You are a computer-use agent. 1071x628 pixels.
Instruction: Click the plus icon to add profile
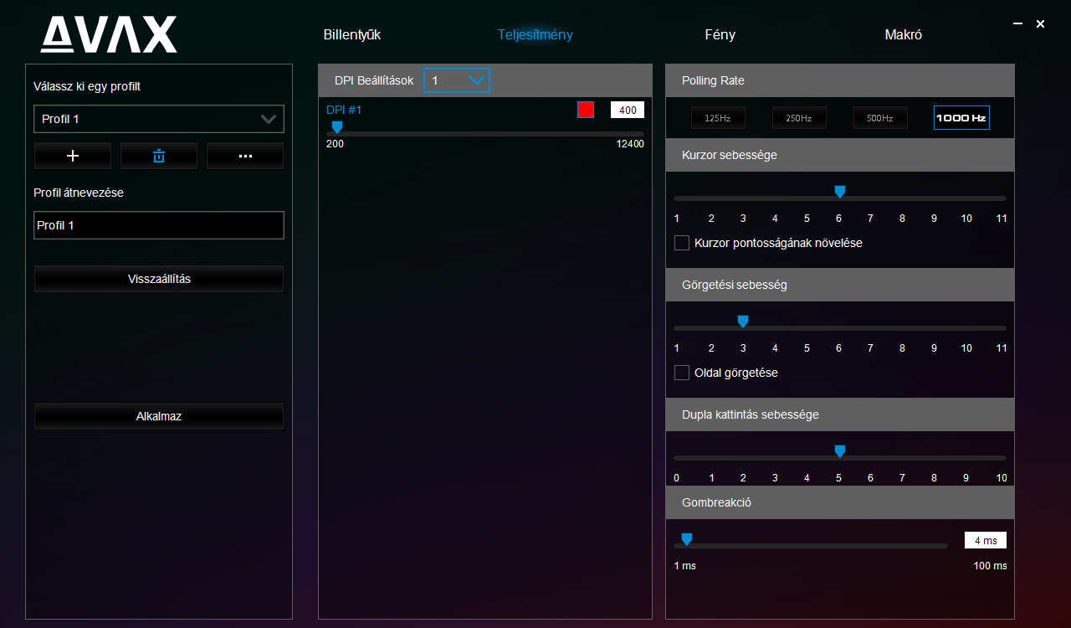(73, 156)
